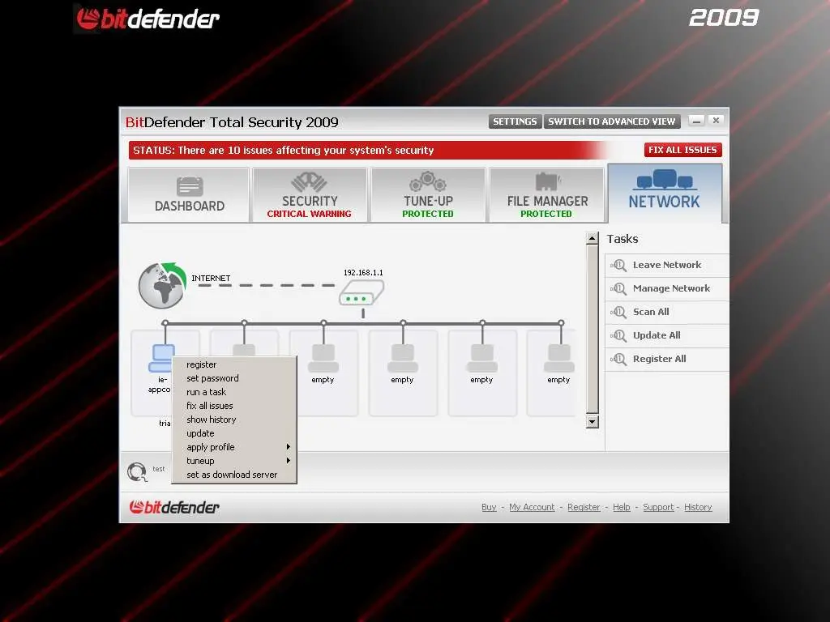The image size is (830, 622).
Task: Open the Buy link
Action: pyautogui.click(x=489, y=507)
